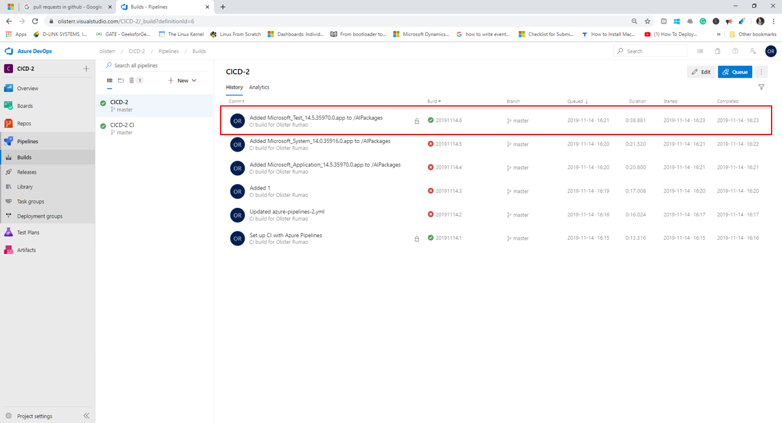Open the OR account avatar menu

click(771, 51)
